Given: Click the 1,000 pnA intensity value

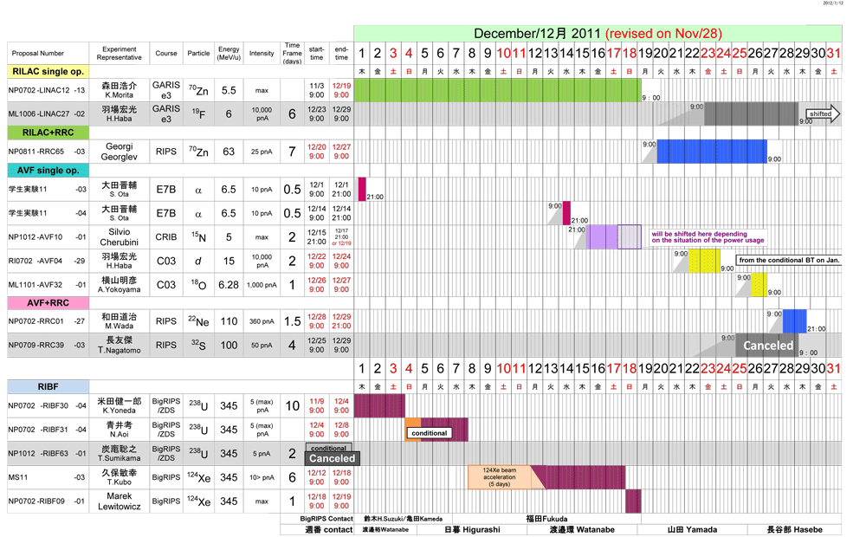Looking at the screenshot, I should click(x=262, y=285).
